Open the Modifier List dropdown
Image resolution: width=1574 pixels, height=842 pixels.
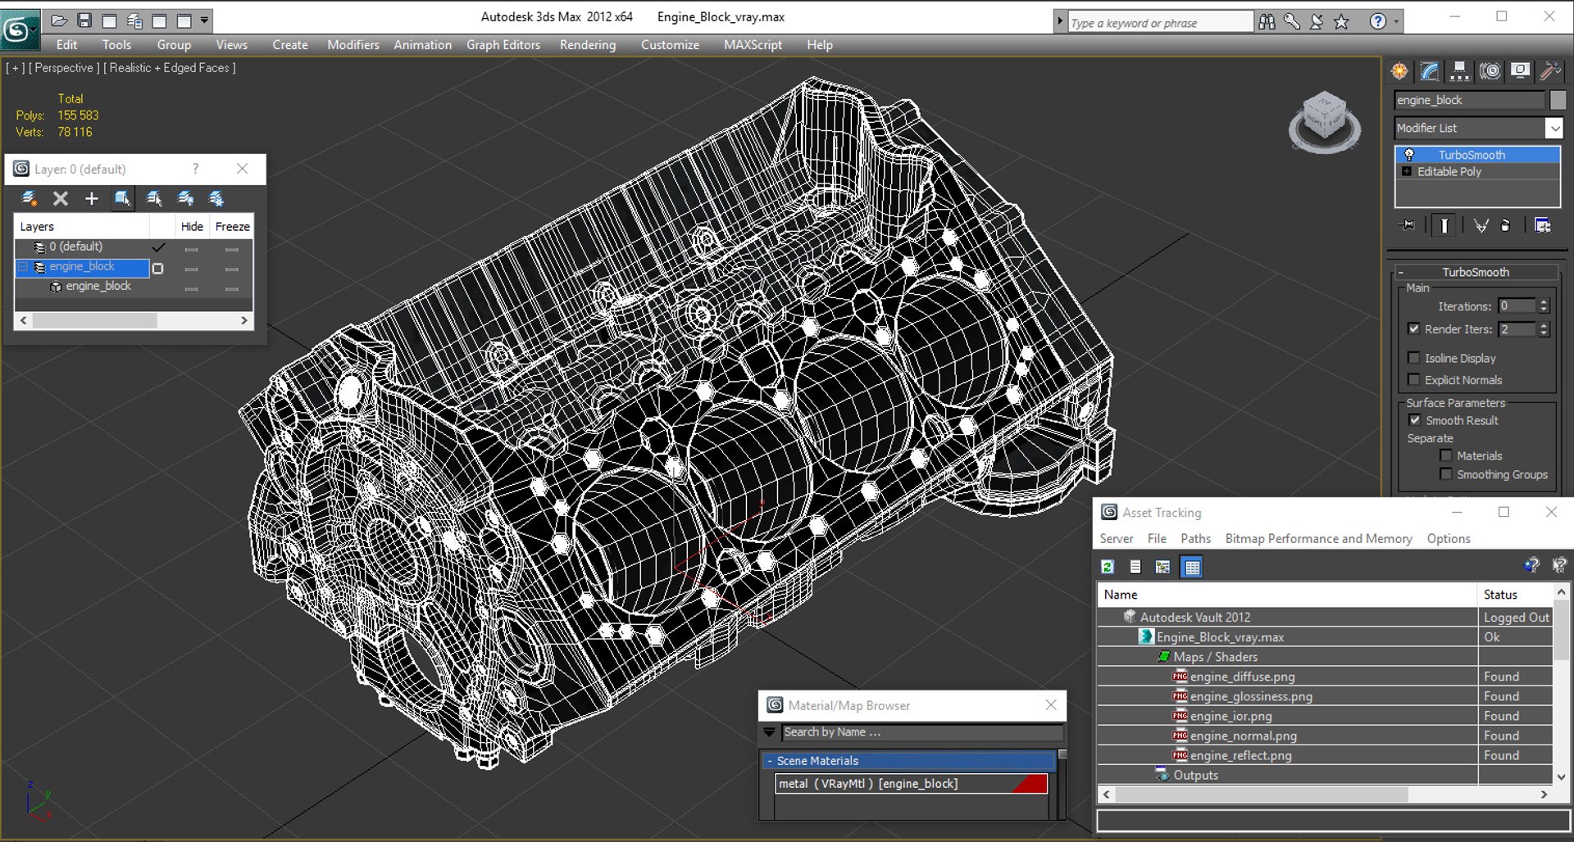1554,128
